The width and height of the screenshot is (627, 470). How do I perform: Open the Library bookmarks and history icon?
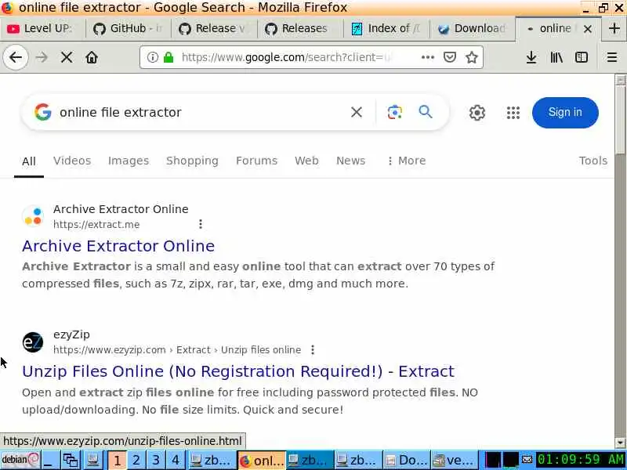tap(556, 57)
